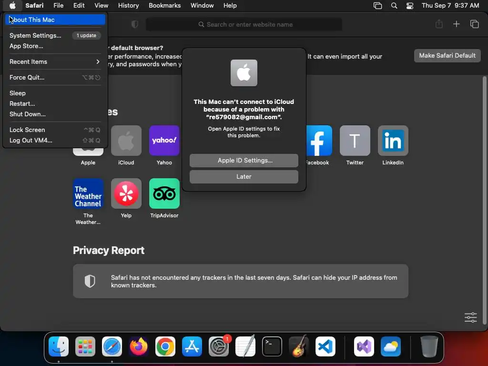
Task: Click the menu bar date and time
Action: (x=450, y=5)
